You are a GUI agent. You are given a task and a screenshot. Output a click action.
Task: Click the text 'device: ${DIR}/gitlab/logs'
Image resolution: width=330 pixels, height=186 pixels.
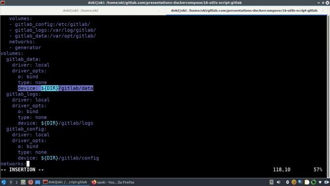(x=55, y=123)
